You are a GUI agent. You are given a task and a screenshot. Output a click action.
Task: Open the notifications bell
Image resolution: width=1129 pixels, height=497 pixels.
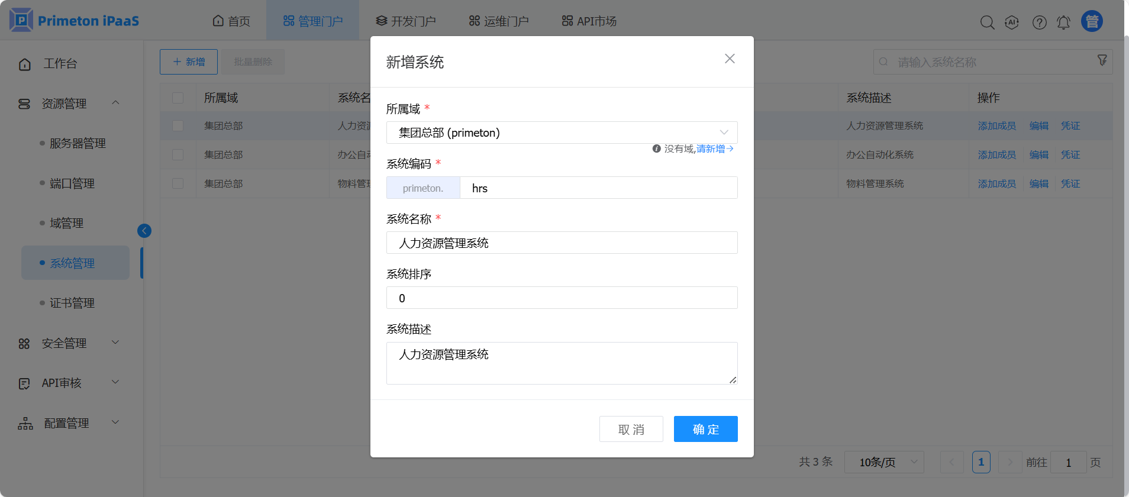[x=1063, y=22]
